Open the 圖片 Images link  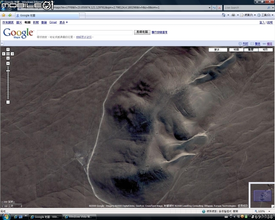tap(19, 22)
